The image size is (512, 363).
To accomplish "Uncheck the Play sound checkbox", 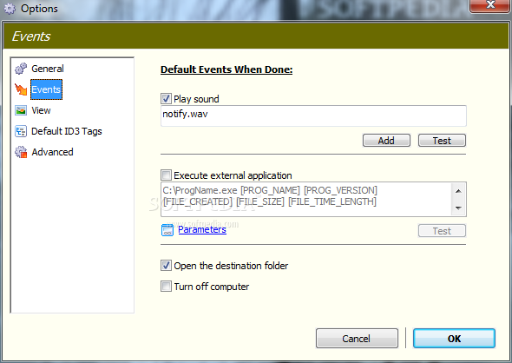I will coord(166,99).
